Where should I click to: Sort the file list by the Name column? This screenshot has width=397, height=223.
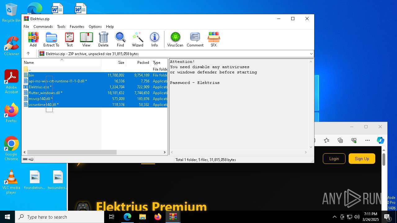(61, 63)
